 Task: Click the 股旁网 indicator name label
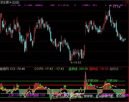click(x=4, y=69)
